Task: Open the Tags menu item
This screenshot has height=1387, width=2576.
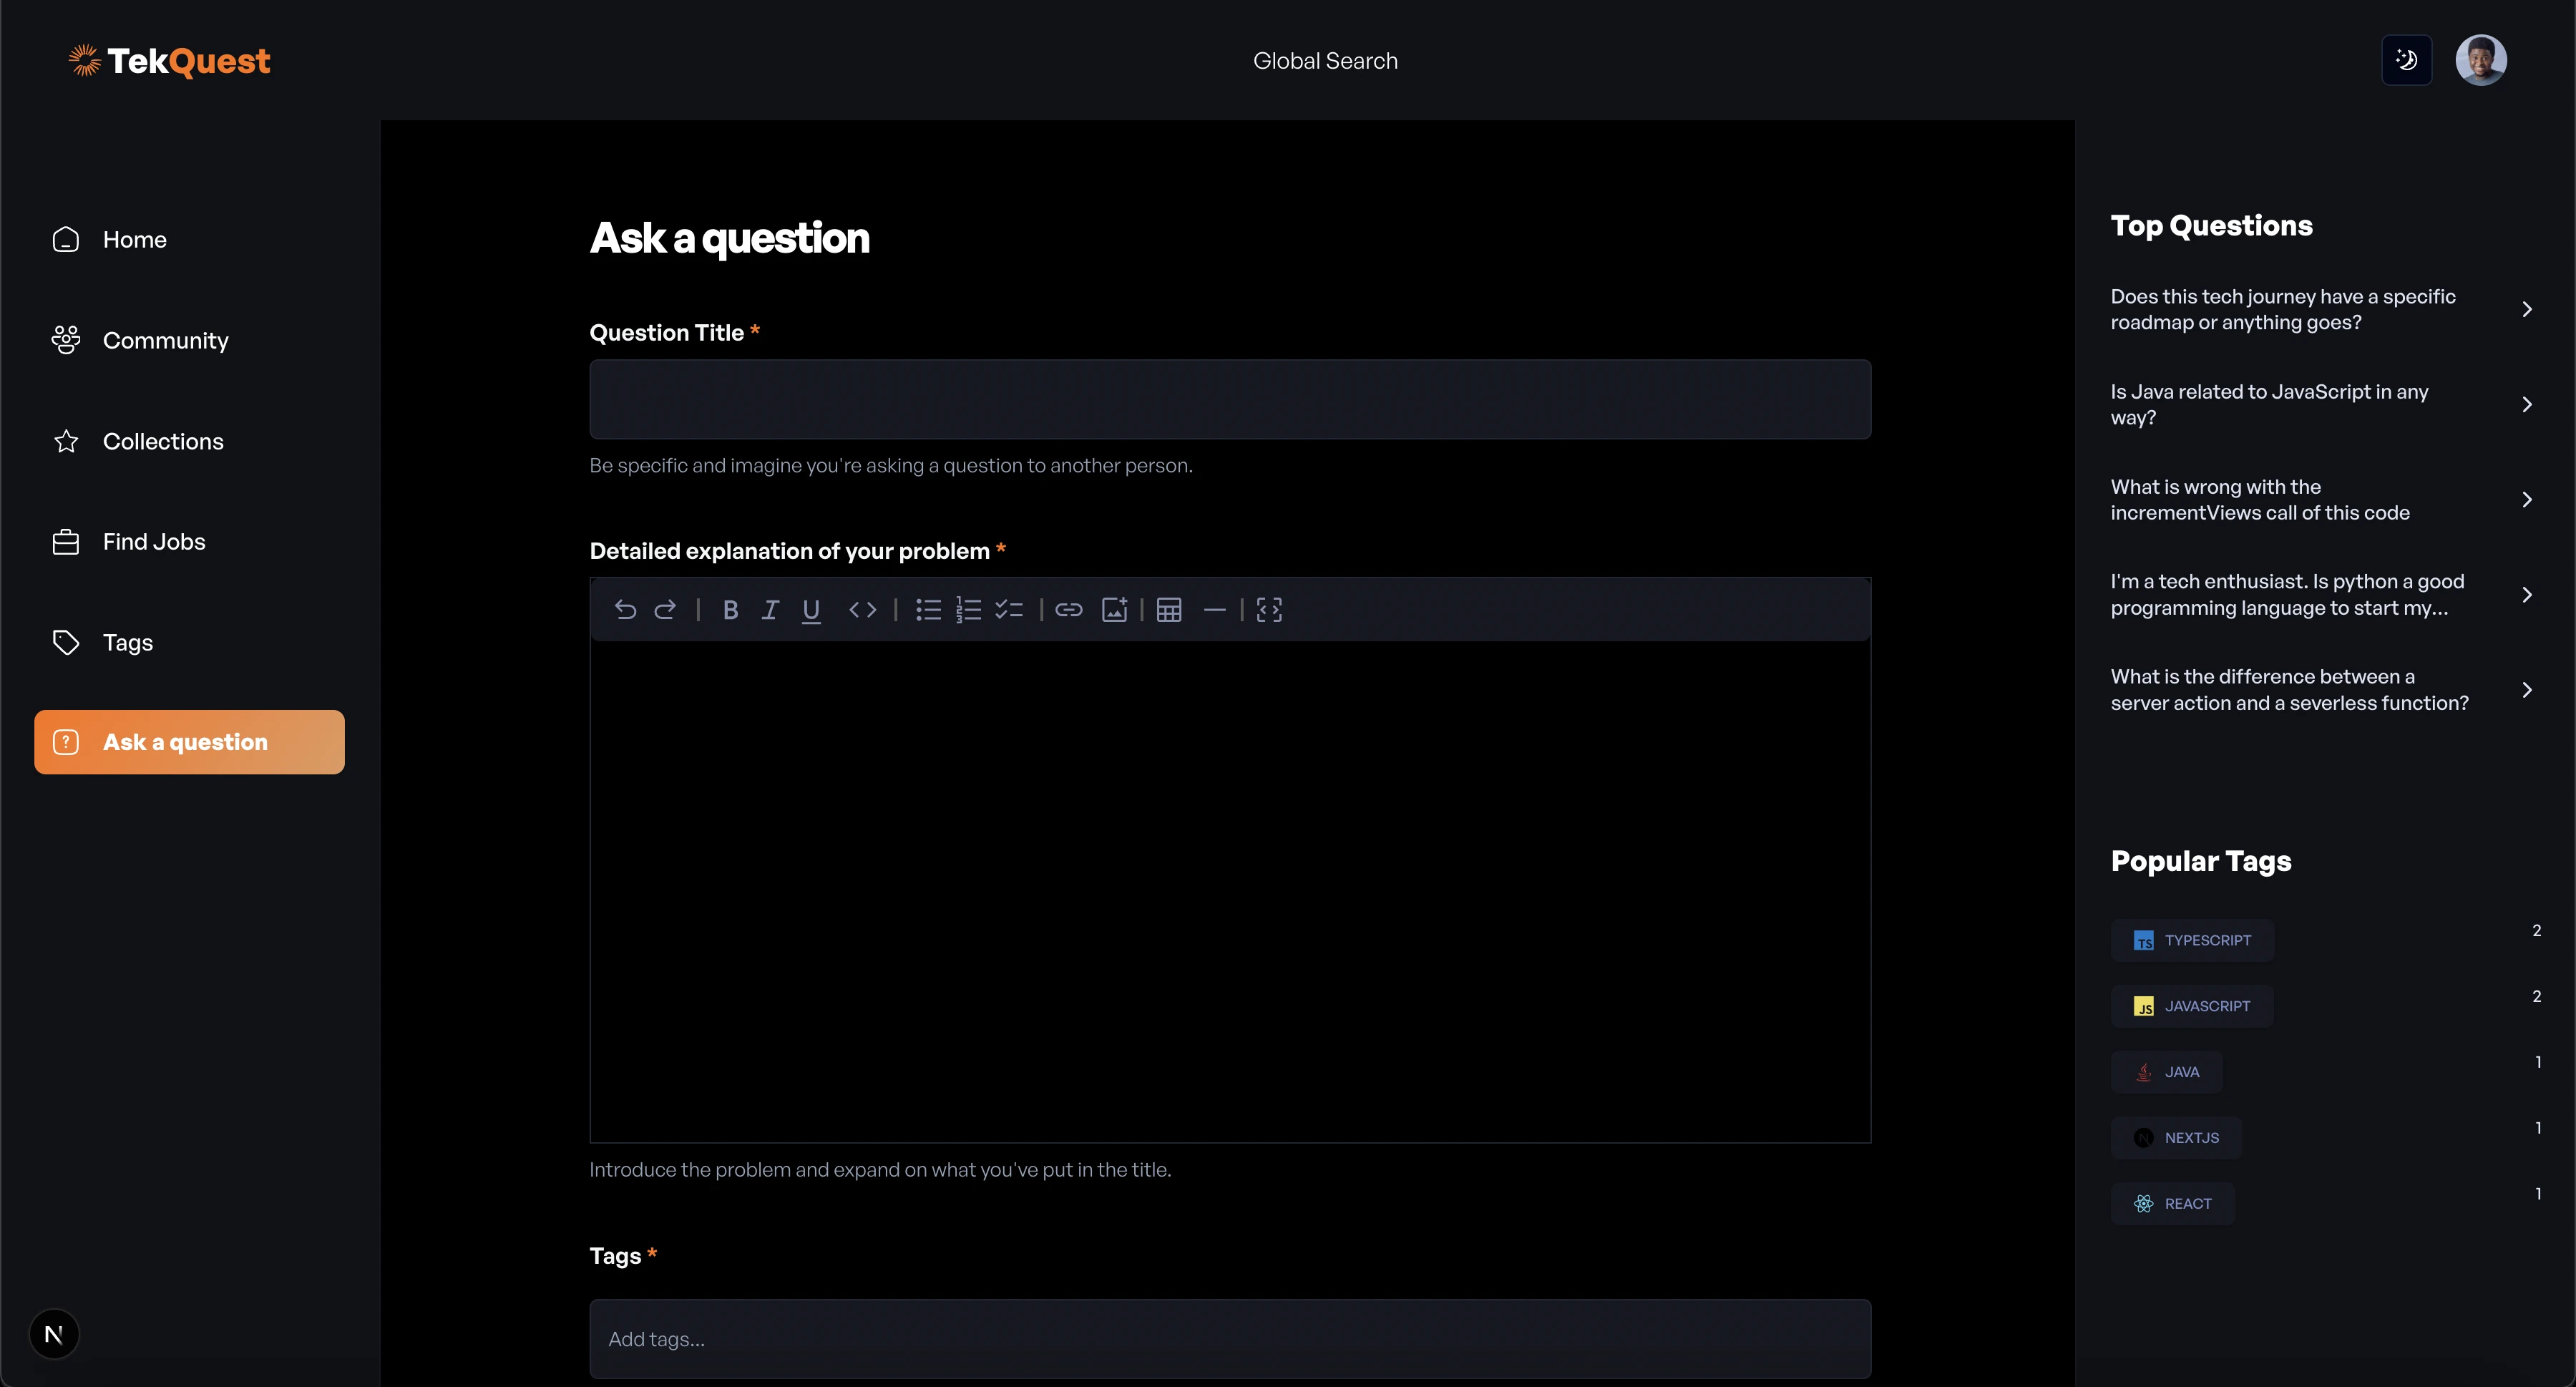Action: (189, 642)
